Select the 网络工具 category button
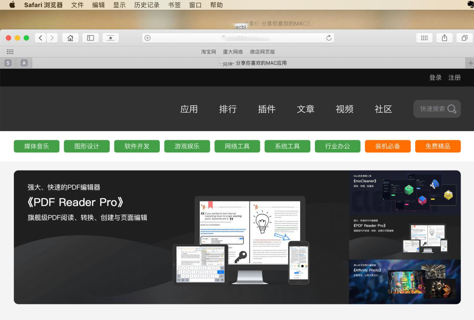Image resolution: width=474 pixels, height=320 pixels. click(237, 146)
